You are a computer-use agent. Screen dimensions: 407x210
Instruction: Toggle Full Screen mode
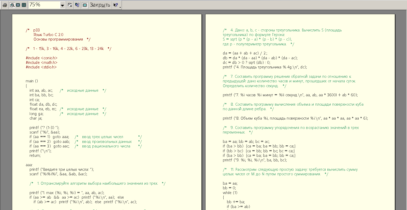pyautogui.click(x=85, y=5)
